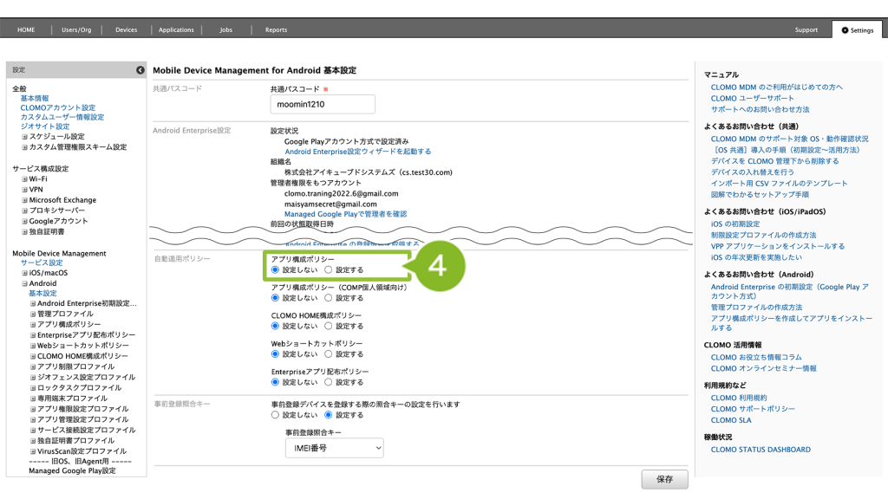Open the IMEI番号 dropdown
Viewport: 888px width, 499px height.
(x=334, y=448)
